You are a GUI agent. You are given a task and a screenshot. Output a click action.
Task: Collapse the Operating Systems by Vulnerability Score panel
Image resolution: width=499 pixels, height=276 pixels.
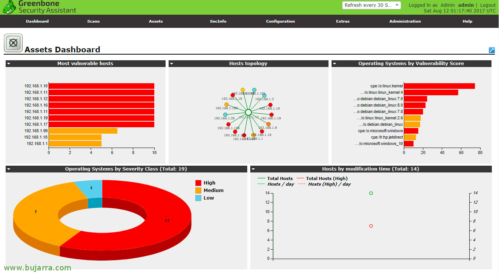click(x=334, y=64)
